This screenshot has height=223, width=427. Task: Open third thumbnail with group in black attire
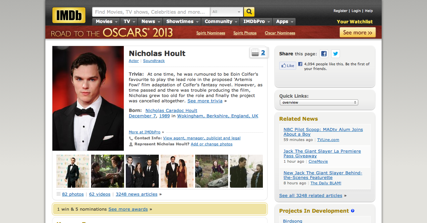click(142, 171)
